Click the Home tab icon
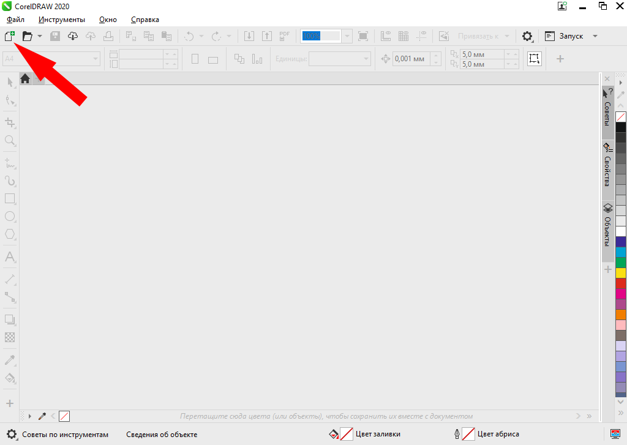 pos(25,78)
